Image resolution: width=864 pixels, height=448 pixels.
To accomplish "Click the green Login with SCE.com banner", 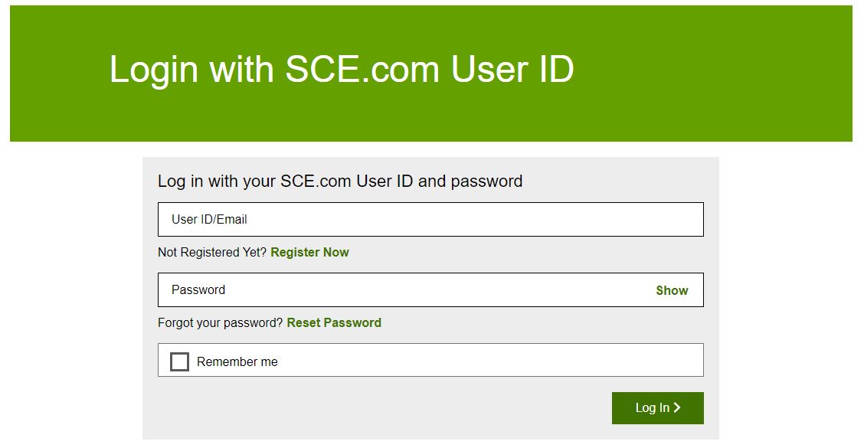I will click(x=432, y=73).
